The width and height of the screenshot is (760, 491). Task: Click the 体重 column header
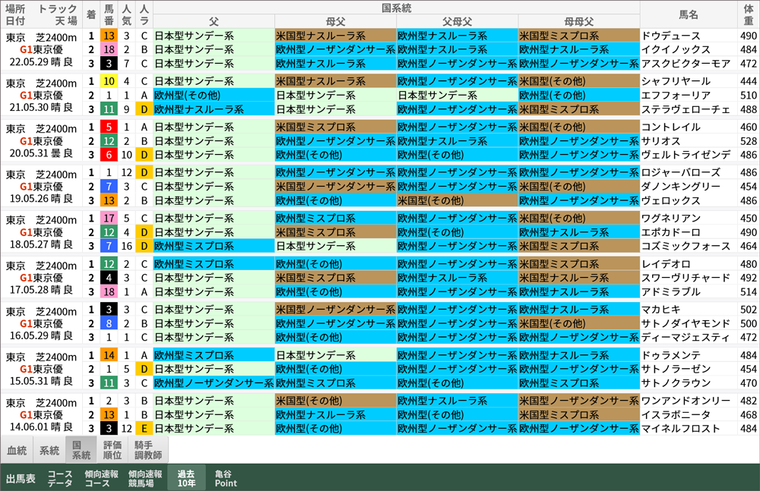point(748,14)
